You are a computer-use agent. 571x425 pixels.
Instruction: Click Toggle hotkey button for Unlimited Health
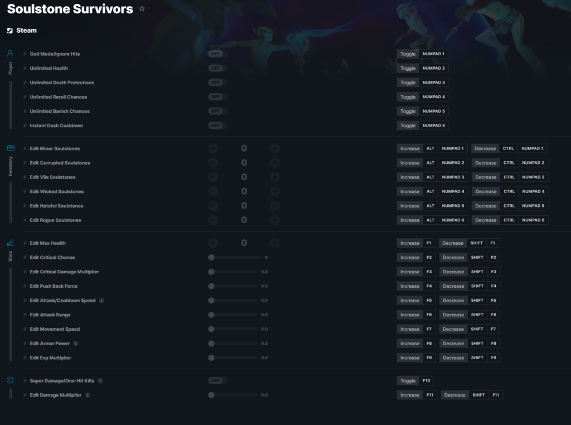(408, 68)
